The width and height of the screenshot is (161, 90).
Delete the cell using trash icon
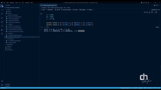point(156,12)
